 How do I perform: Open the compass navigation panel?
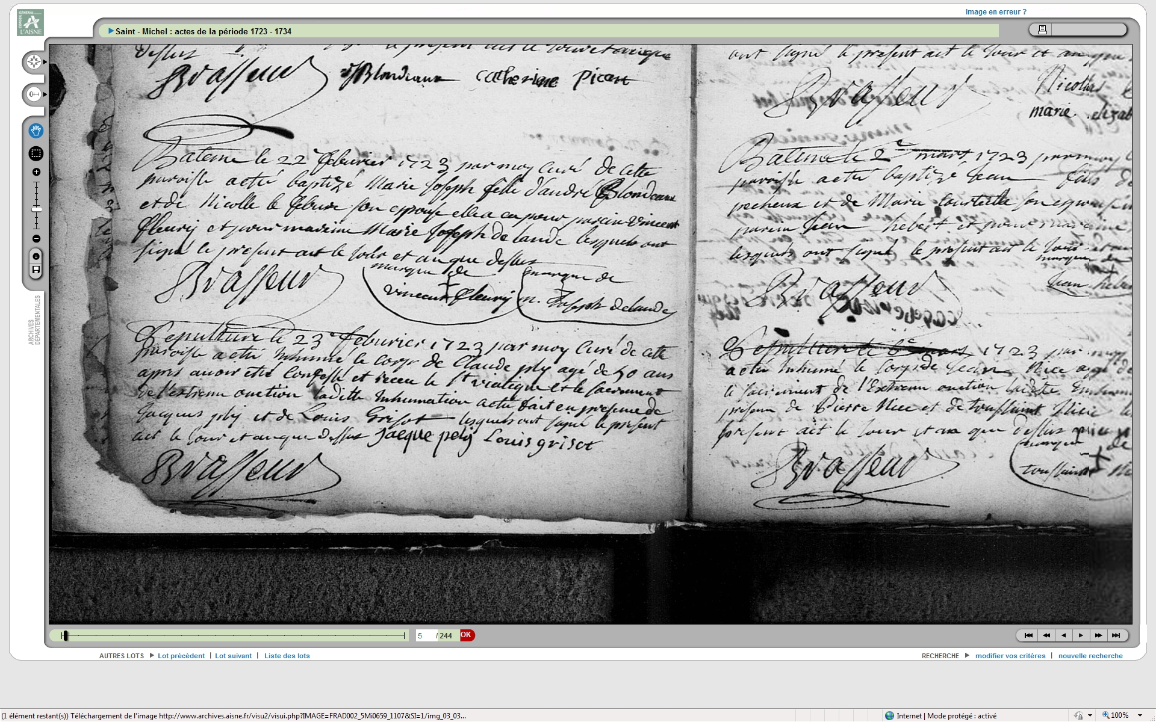34,62
